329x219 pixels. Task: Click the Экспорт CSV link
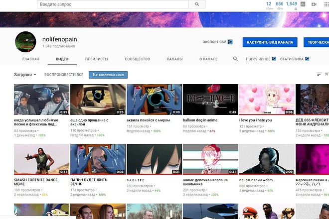(x=214, y=42)
